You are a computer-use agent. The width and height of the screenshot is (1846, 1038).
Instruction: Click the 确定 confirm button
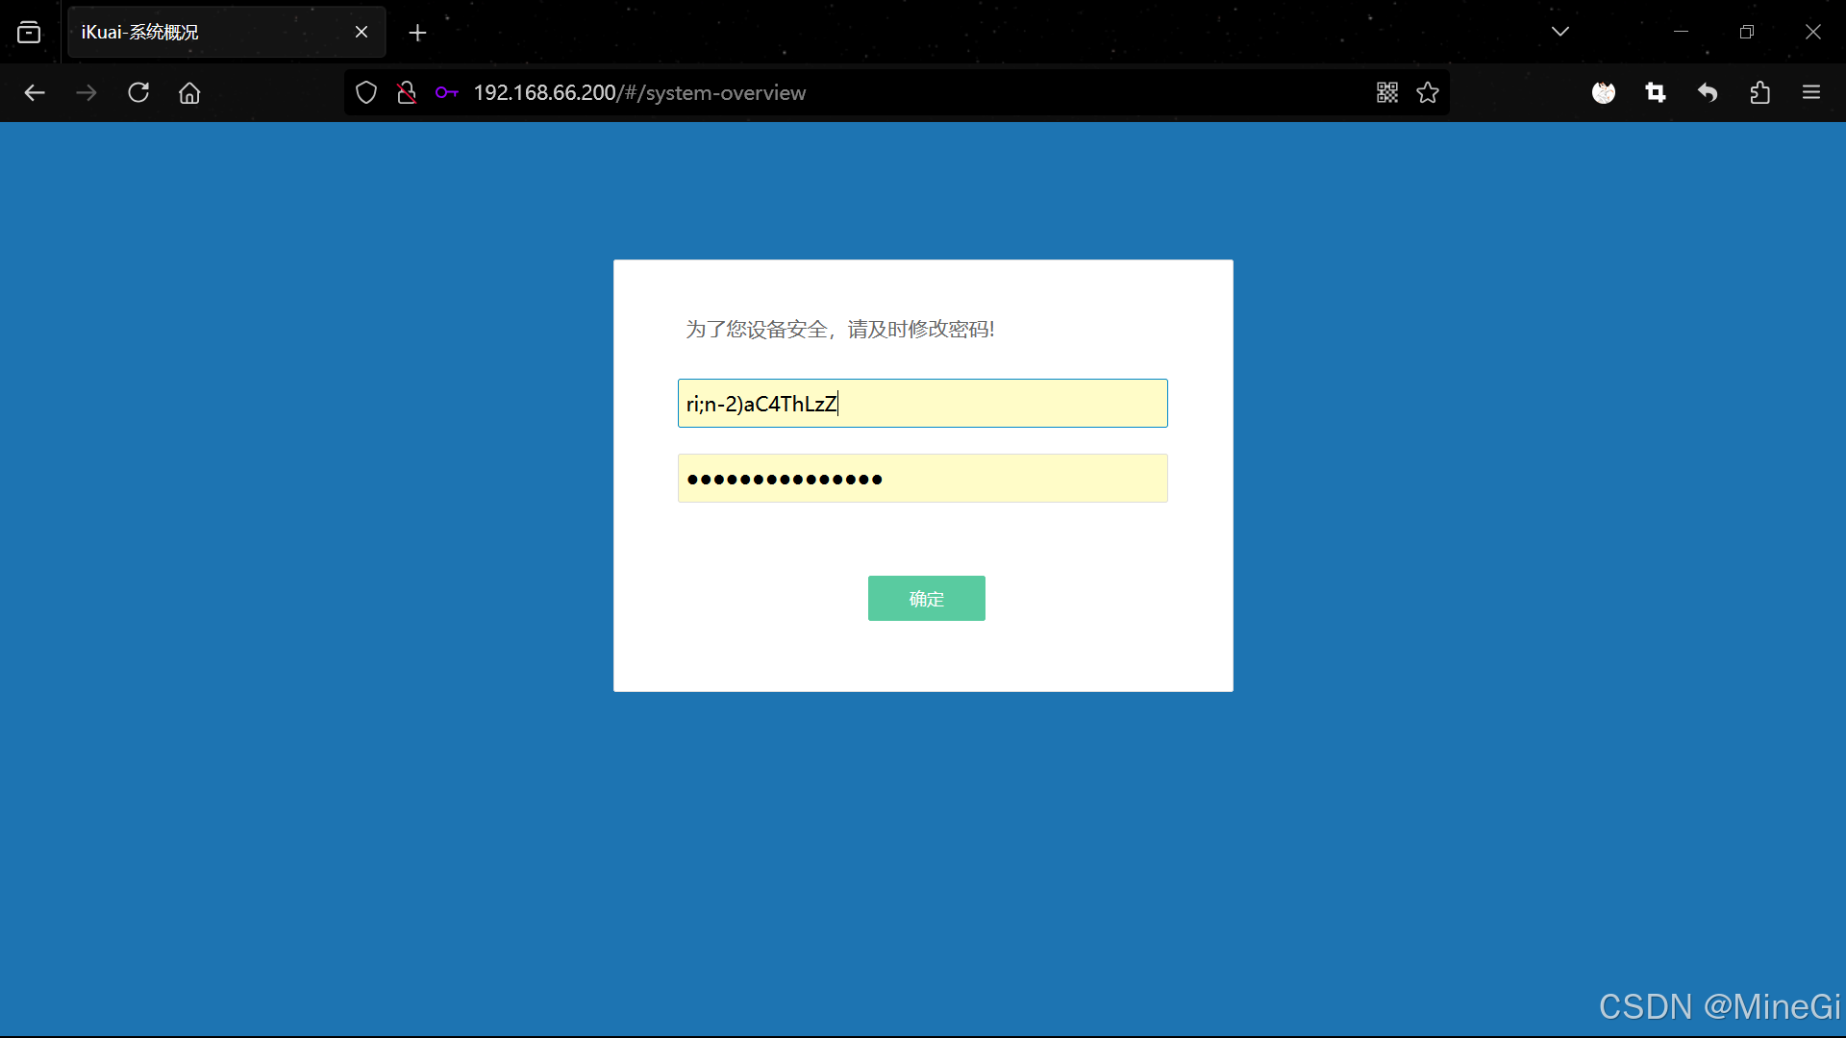tap(926, 598)
